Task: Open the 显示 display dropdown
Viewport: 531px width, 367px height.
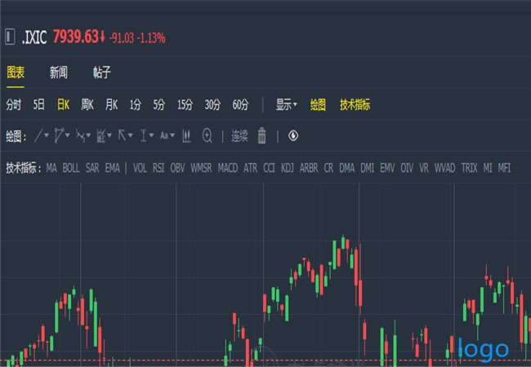Action: pos(286,104)
